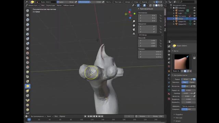Open Object properties orange square tab
This screenshot has width=219, height=123.
click(x=169, y=71)
